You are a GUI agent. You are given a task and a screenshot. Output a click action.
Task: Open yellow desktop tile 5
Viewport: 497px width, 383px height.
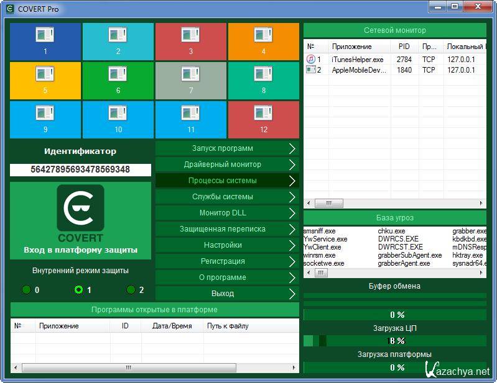tap(45, 79)
